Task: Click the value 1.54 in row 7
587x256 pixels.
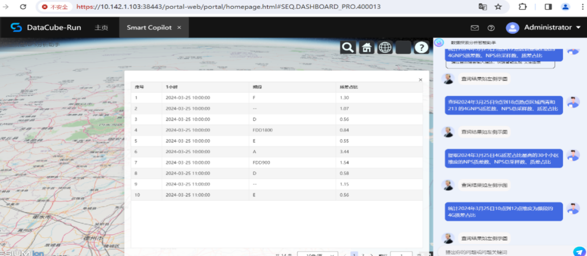Action: (344, 163)
